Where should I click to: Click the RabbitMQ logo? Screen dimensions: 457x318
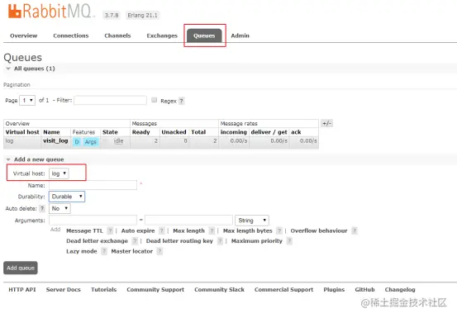pyautogui.click(x=51, y=12)
